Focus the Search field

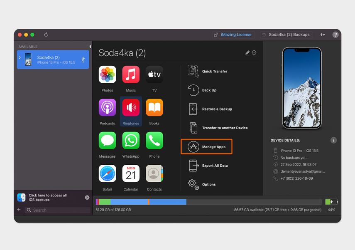click(57, 210)
